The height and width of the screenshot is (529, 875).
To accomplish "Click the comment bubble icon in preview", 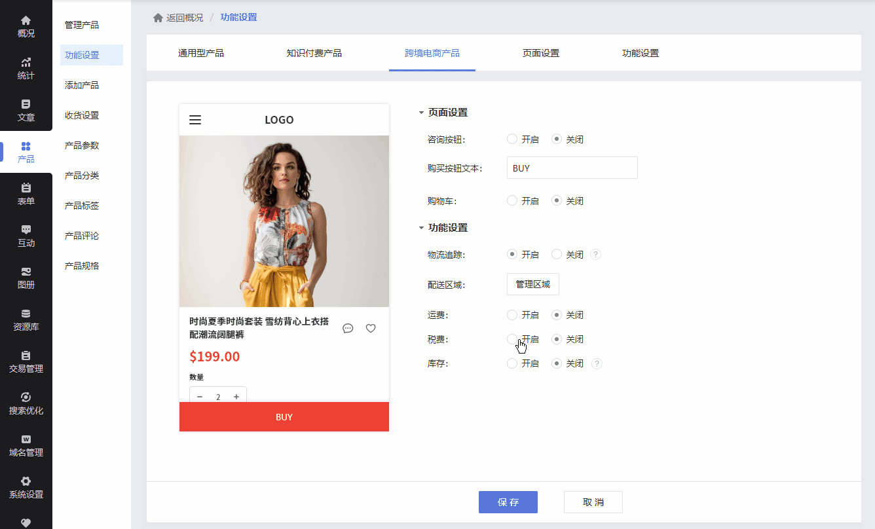I will click(348, 328).
